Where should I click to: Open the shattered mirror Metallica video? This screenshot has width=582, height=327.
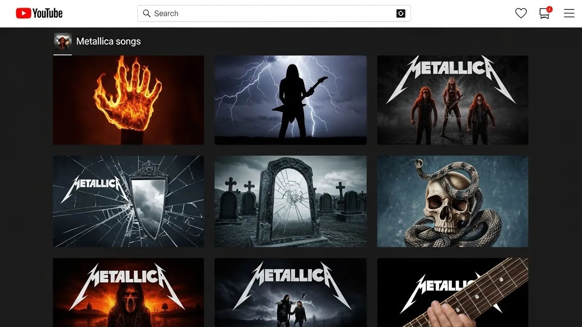[x=128, y=201]
